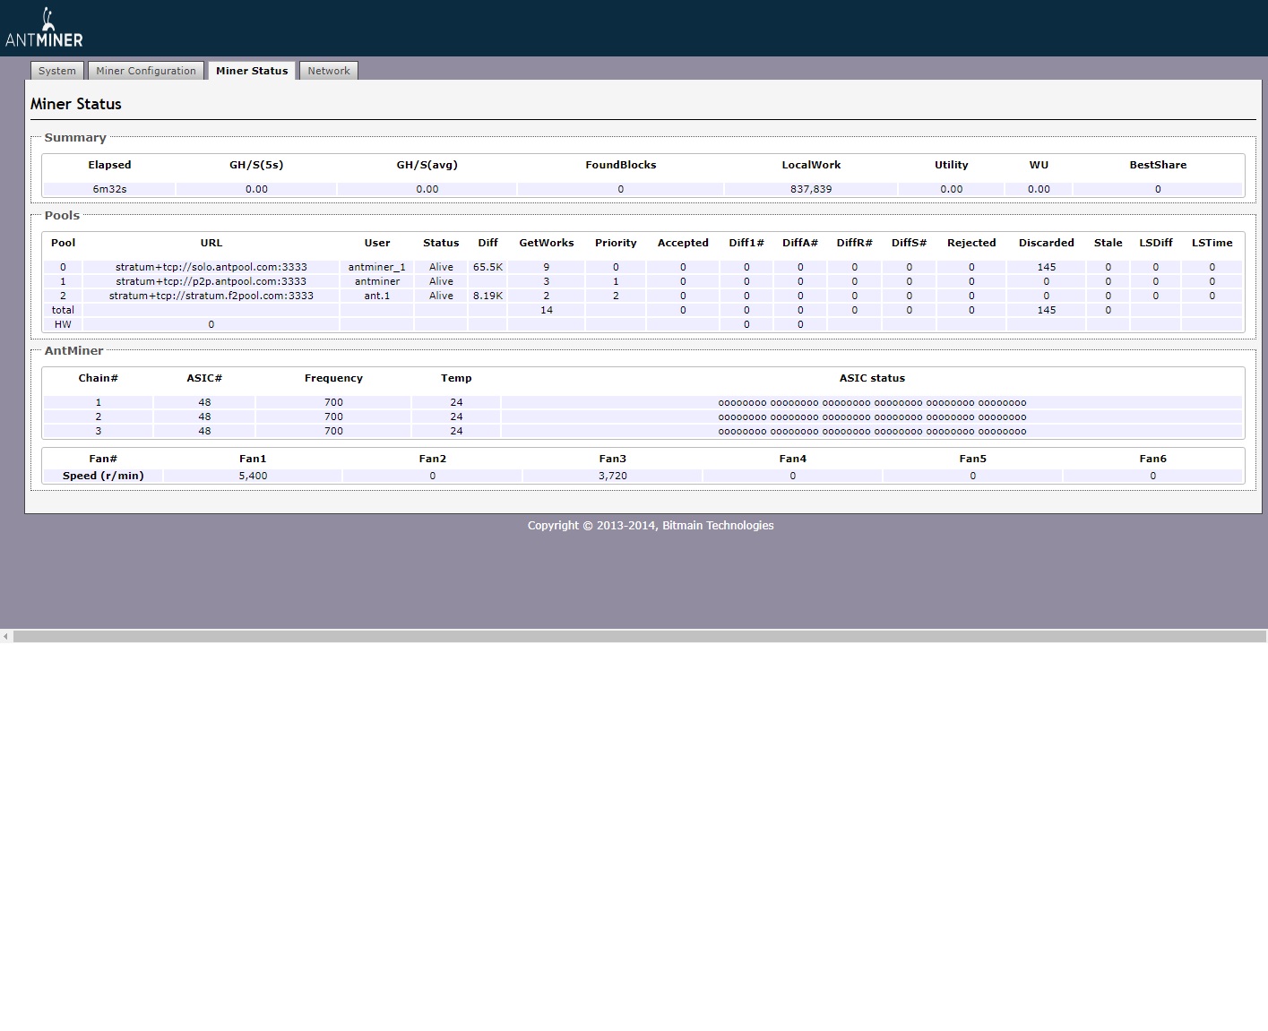Click the Elapsed time value 6m32s
This screenshot has height=1031, width=1268.
point(109,189)
